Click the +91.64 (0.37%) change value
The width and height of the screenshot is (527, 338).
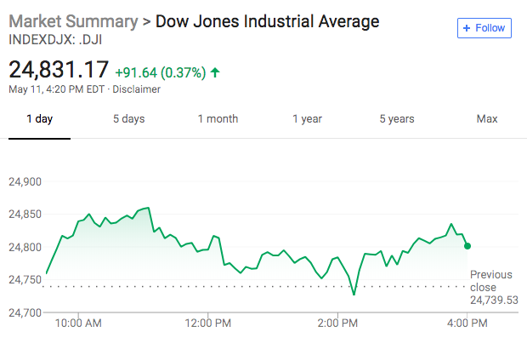pyautogui.click(x=161, y=72)
